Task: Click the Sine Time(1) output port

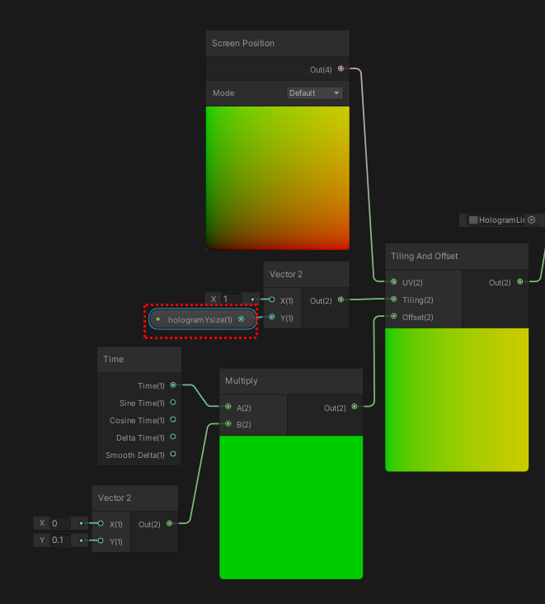Action: pos(173,402)
